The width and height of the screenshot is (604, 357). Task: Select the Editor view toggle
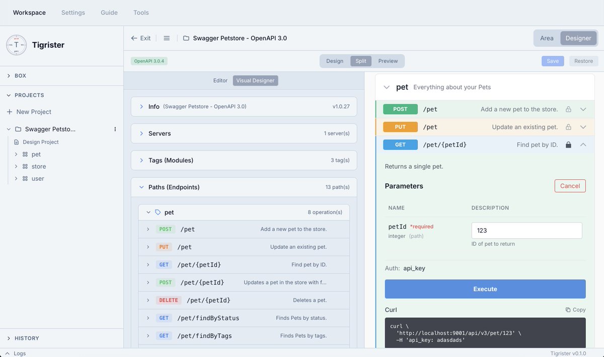(220, 81)
